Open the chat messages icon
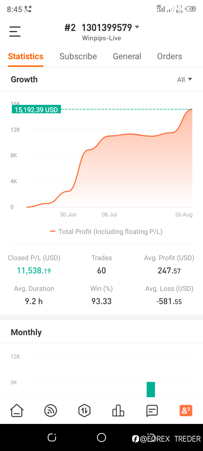Screen dimensions: 203x451 click(x=152, y=411)
